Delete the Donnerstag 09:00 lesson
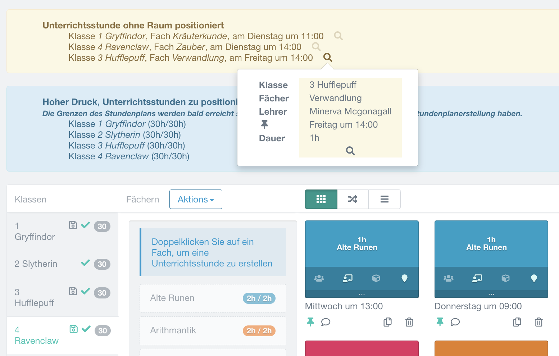The width and height of the screenshot is (559, 356). 538,322
